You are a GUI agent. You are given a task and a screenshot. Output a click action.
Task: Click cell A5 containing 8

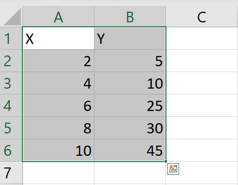click(58, 128)
